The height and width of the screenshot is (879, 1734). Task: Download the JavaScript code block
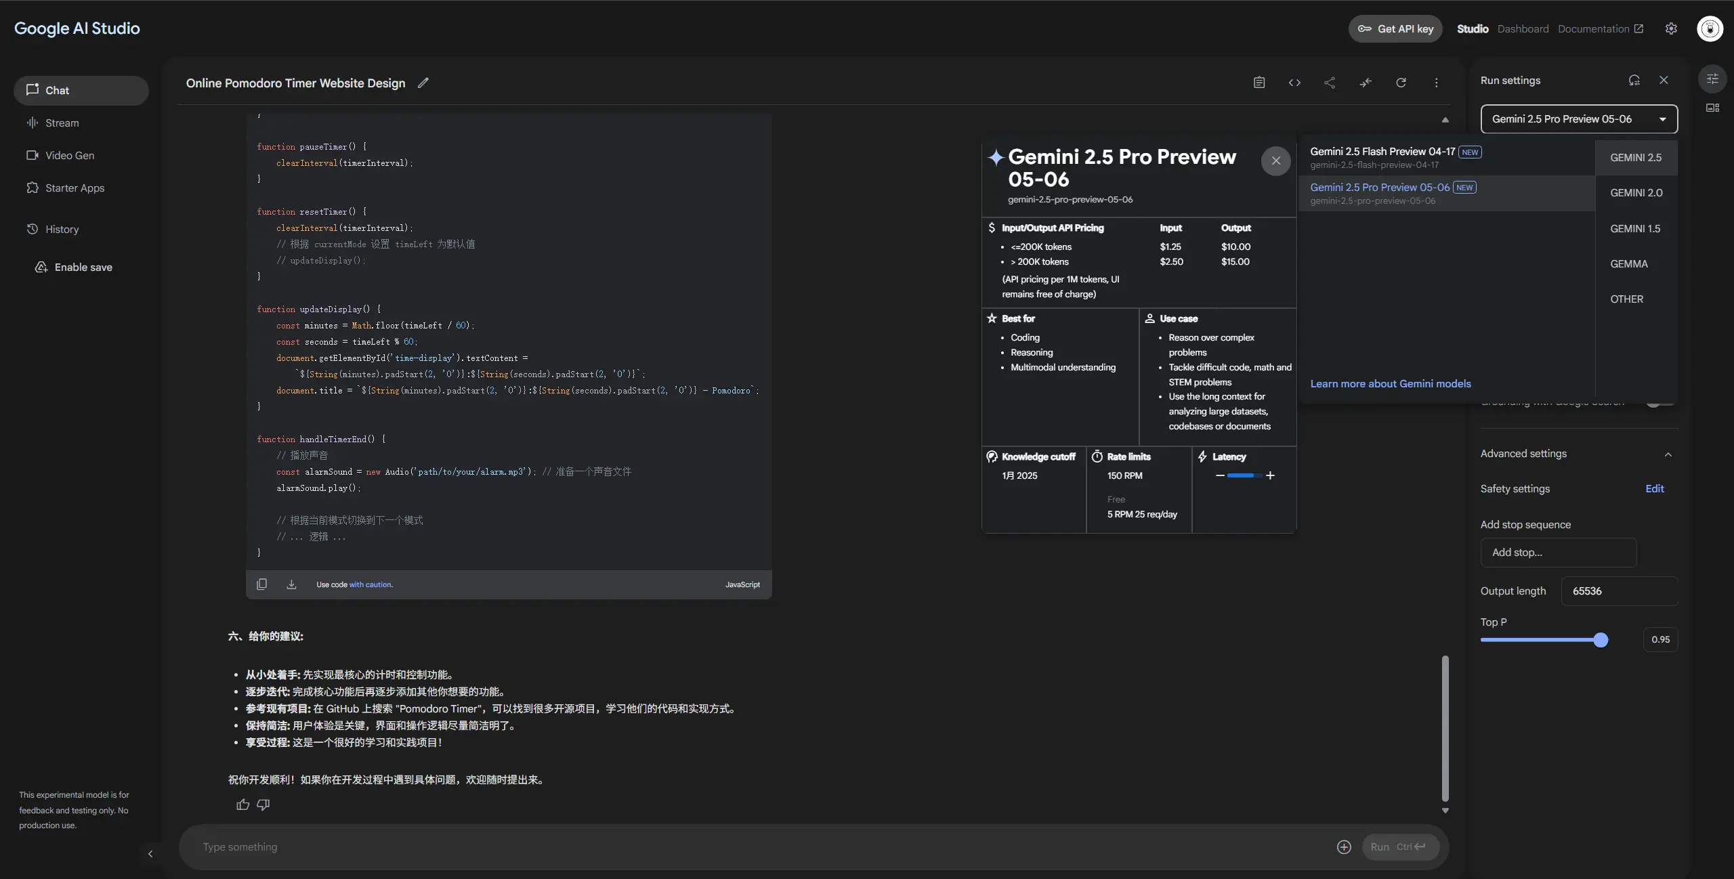(x=291, y=584)
